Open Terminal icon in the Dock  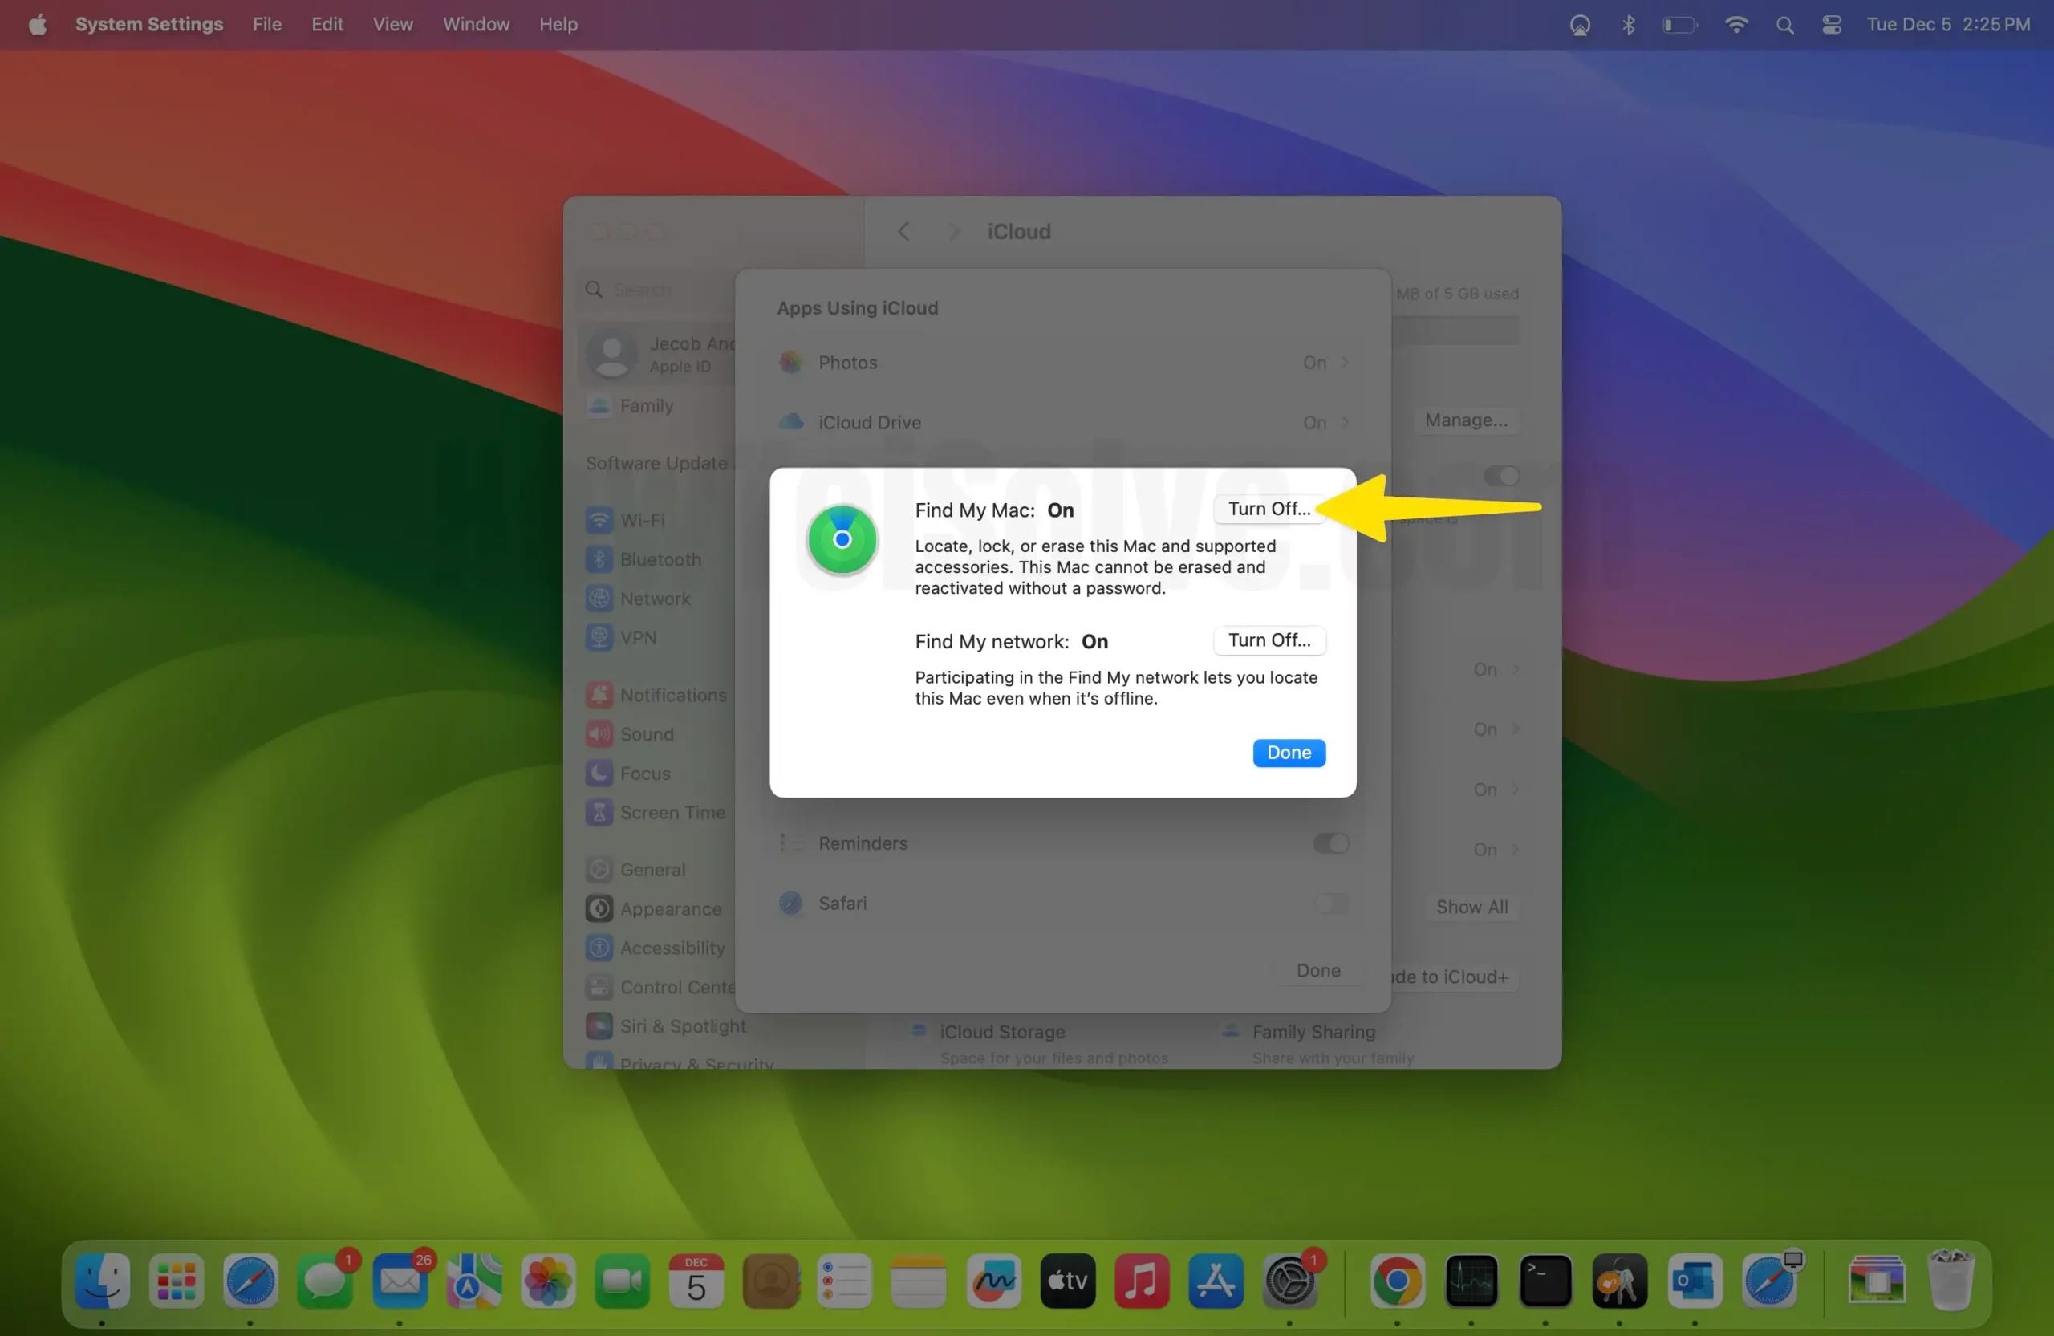[1545, 1280]
